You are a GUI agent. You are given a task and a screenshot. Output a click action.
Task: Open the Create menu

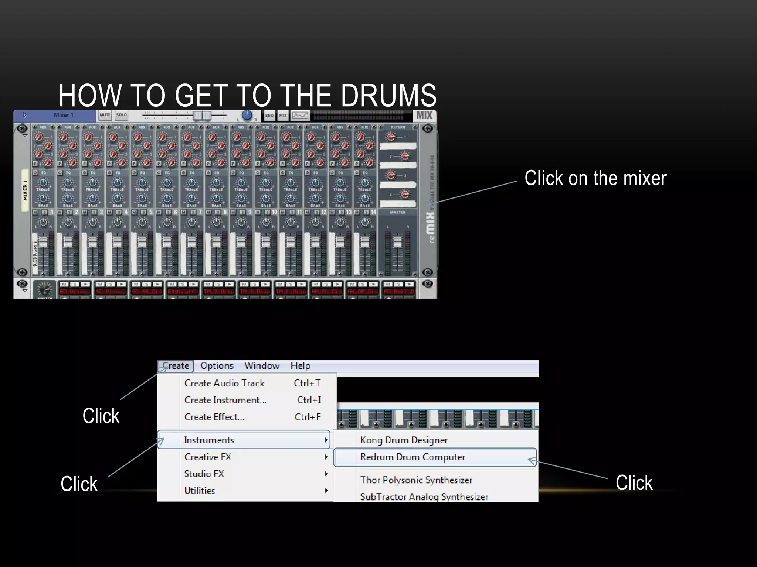point(176,366)
